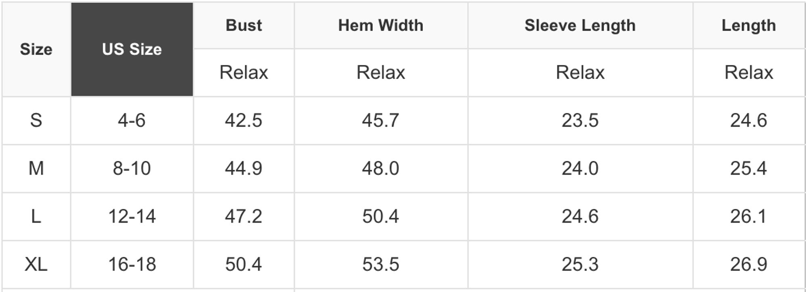Click the Hem Width column header
Image resolution: width=807 pixels, height=292 pixels.
pyautogui.click(x=381, y=25)
